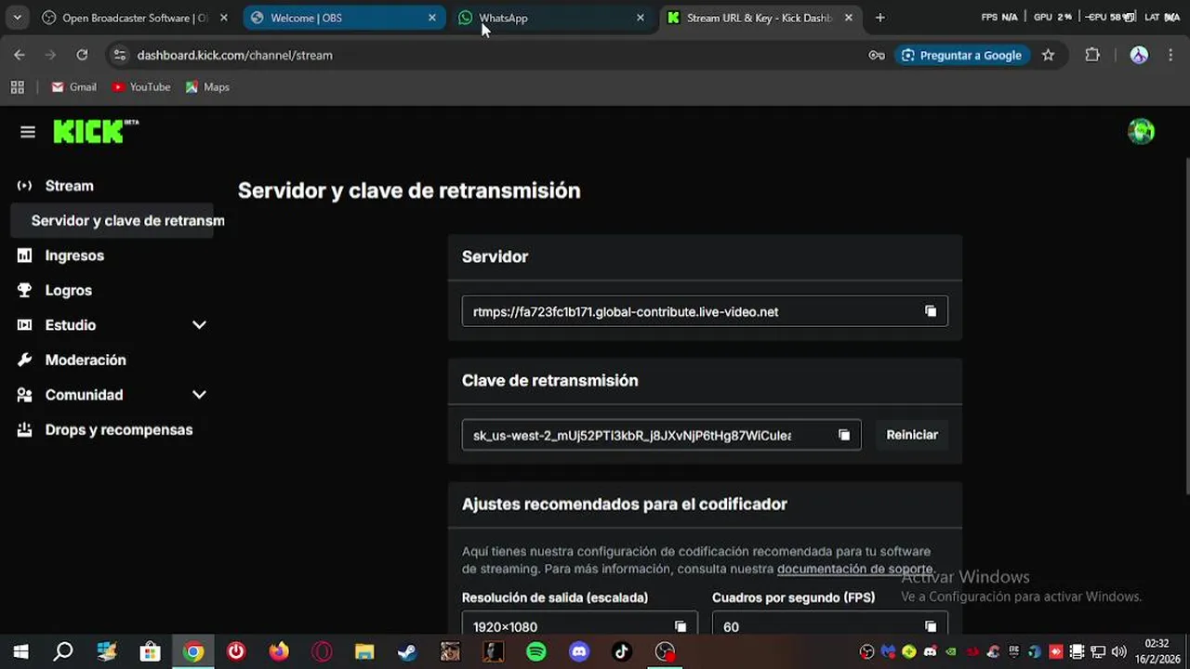Open File Explorer from the taskbar
The width and height of the screenshot is (1190, 669).
click(x=364, y=652)
